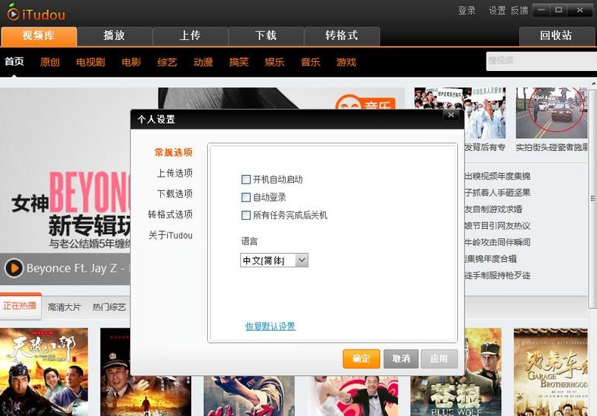Toggle the 自动登录 checkbox
This screenshot has height=416, width=597.
pyautogui.click(x=246, y=197)
